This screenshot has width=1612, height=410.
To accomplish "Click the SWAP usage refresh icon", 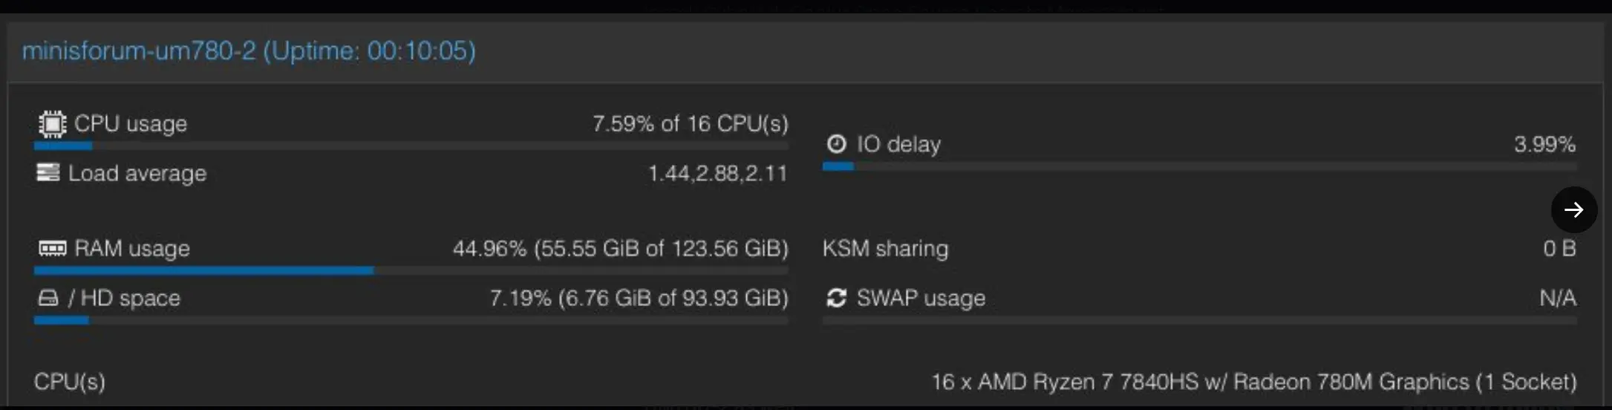I will (837, 298).
